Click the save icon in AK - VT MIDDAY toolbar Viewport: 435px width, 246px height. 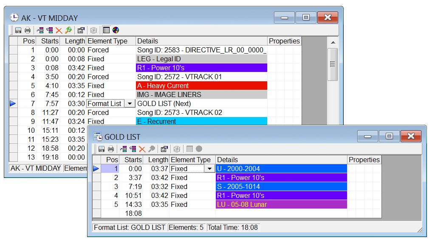coord(18,30)
